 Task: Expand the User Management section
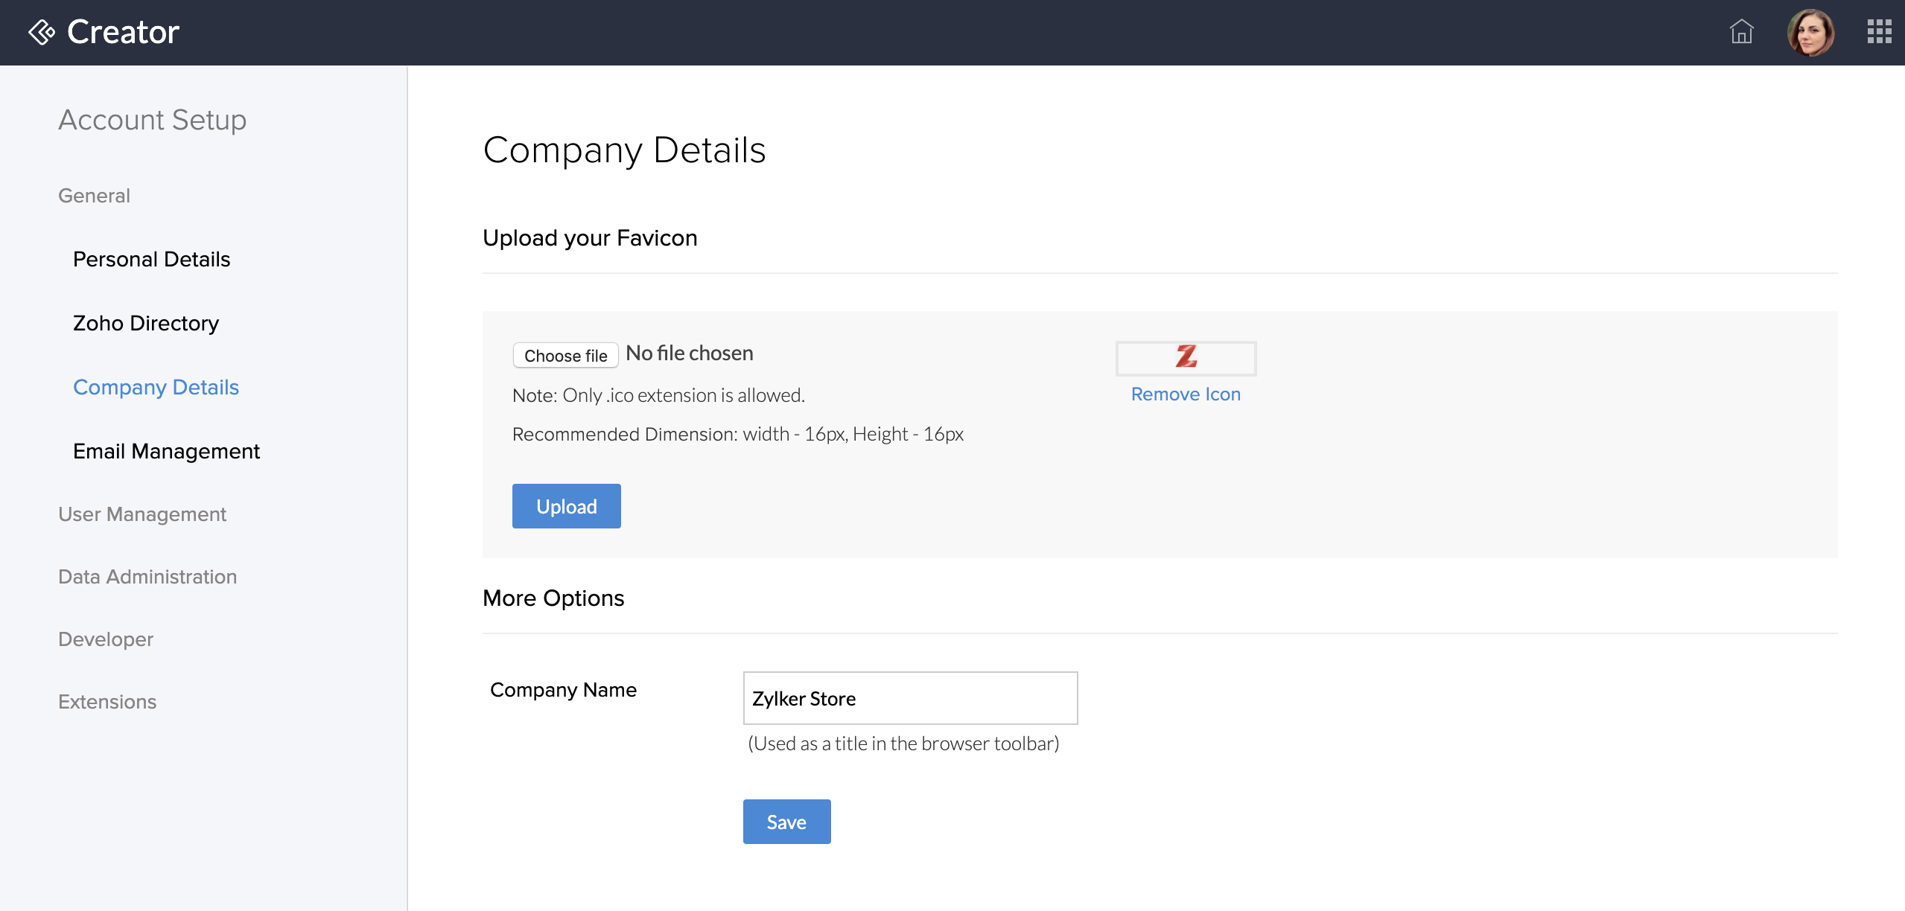point(142,514)
